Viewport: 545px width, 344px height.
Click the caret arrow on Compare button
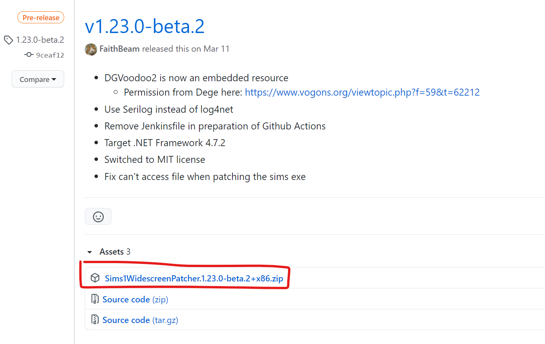54,79
